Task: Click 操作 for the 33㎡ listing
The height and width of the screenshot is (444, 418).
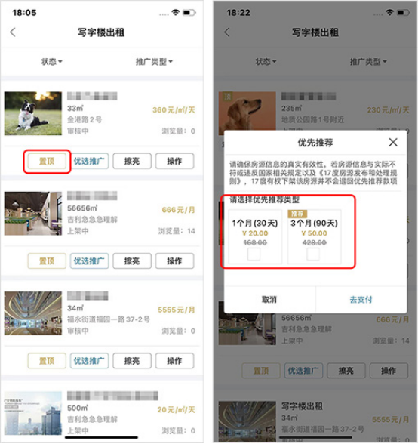Action: (x=174, y=161)
